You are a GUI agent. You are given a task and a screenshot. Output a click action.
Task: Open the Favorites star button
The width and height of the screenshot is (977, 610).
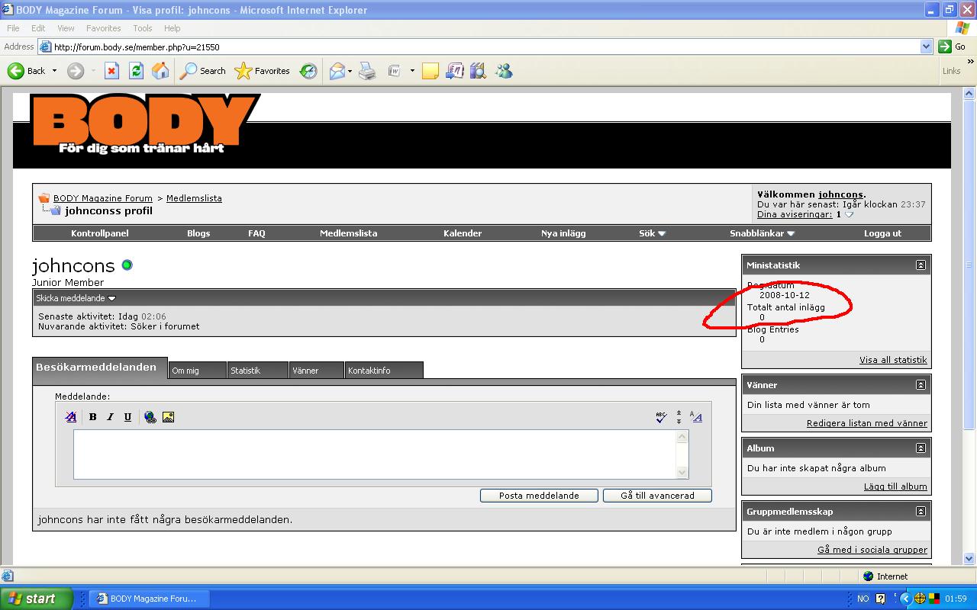(x=263, y=71)
